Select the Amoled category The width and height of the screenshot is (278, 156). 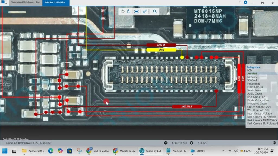pyautogui.click(x=252, y=74)
